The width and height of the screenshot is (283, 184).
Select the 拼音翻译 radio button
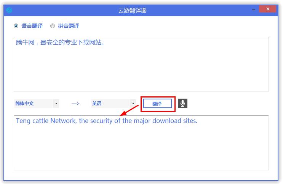point(53,26)
